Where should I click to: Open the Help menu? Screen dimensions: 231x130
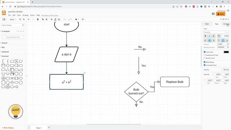[38, 15]
